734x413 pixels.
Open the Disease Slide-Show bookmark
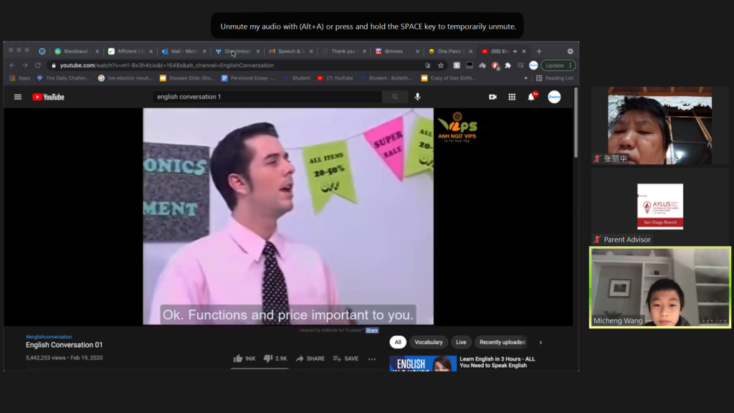(x=187, y=78)
